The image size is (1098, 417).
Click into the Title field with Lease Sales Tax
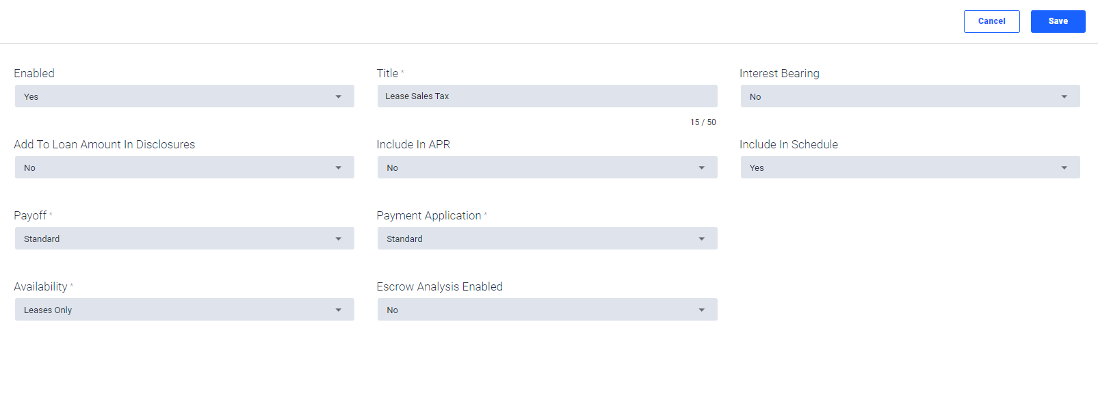[x=547, y=96]
